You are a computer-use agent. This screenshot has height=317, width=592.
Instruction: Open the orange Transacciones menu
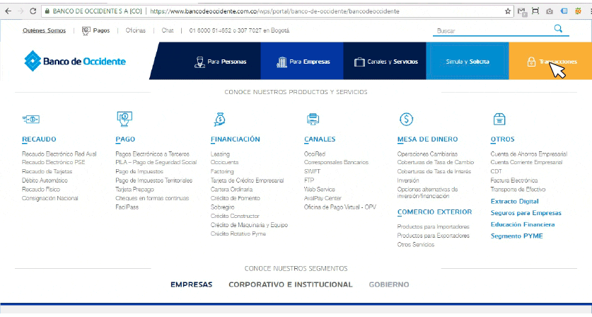[550, 61]
